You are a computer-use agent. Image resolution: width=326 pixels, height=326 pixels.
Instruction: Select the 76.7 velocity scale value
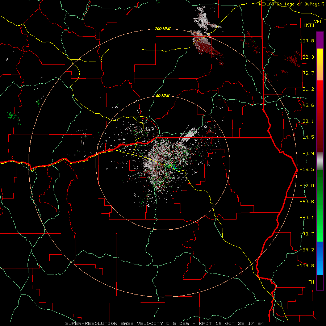[308, 73]
